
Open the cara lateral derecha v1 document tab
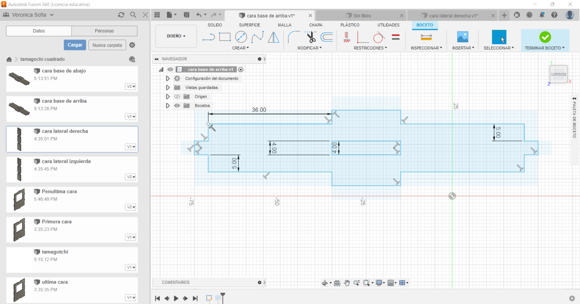(453, 16)
